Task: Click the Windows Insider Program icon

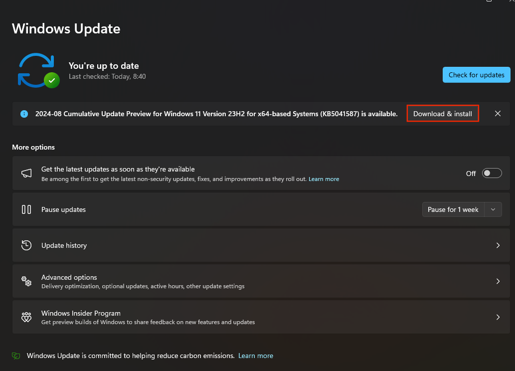Action: coord(26,317)
